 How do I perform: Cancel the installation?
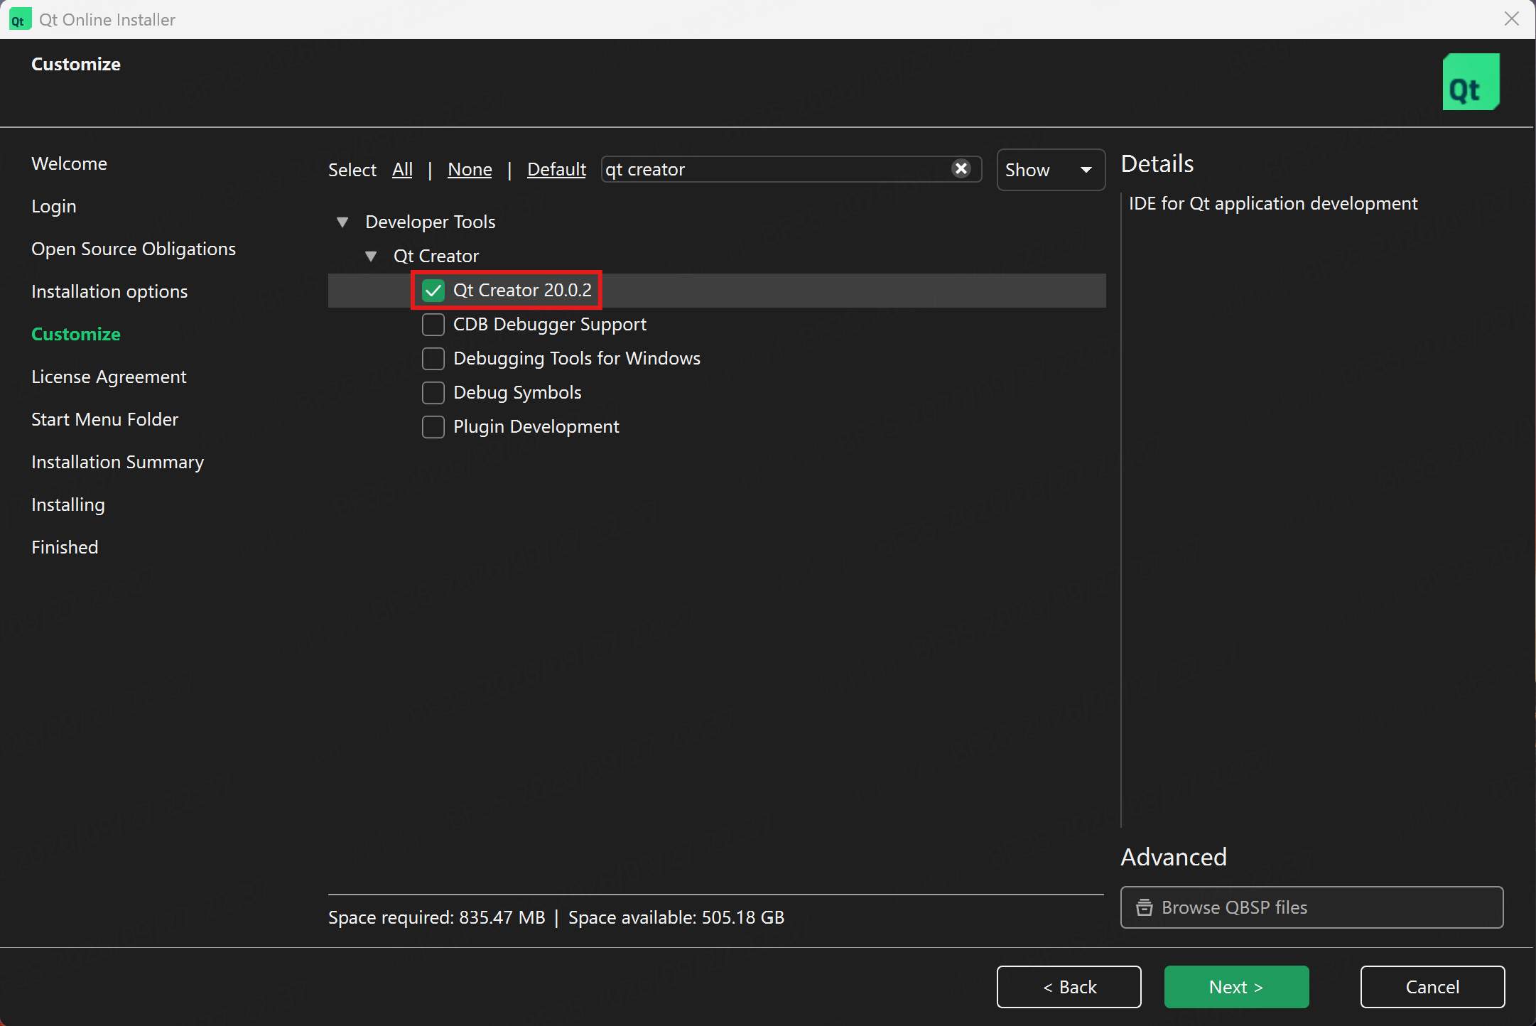(1432, 987)
